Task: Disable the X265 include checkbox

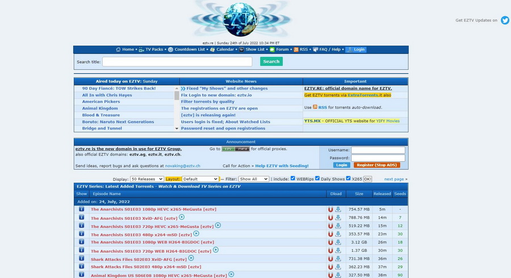Action: click(x=348, y=179)
